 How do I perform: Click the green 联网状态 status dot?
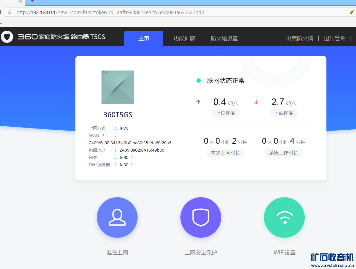199,81
